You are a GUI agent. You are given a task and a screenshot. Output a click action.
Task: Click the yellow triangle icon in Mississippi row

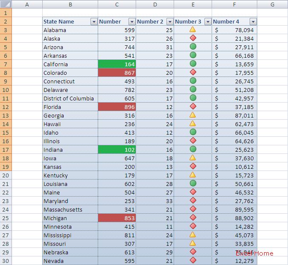(193, 235)
